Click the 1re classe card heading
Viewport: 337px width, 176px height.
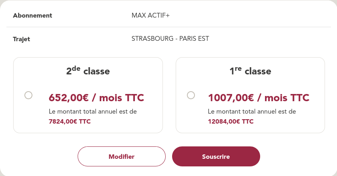pos(250,71)
